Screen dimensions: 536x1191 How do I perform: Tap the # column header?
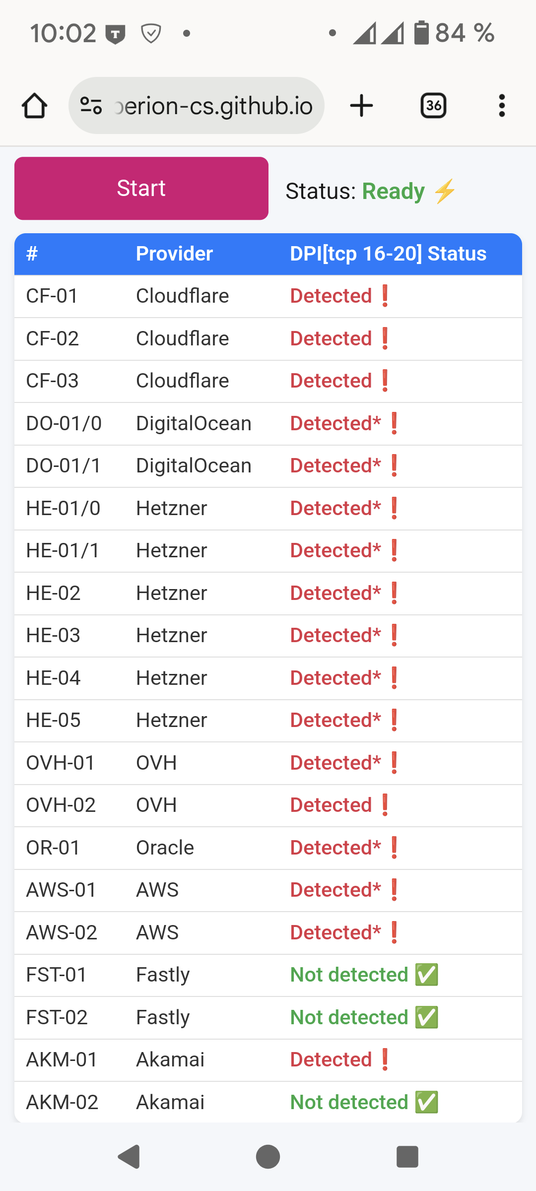click(x=32, y=254)
